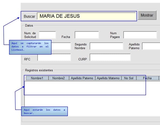Click the Segundo Nombre input field
Image resolution: width=160 pixels, height=125 pixels.
(106, 46)
